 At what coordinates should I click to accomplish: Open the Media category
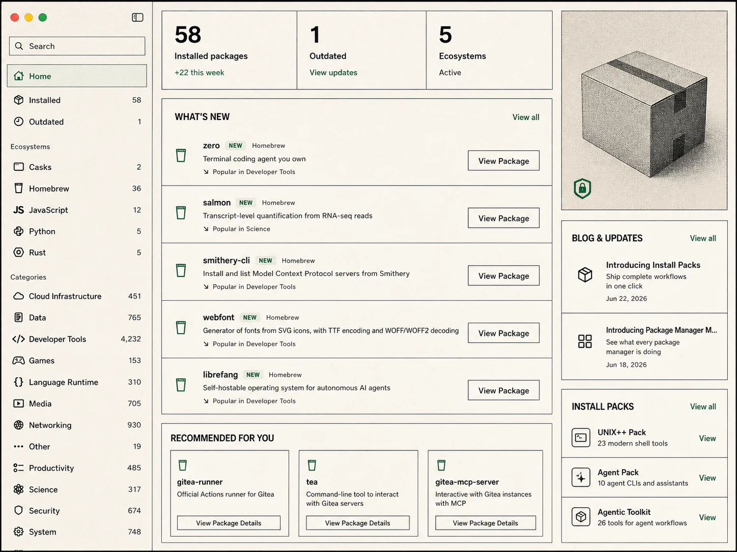(x=77, y=404)
